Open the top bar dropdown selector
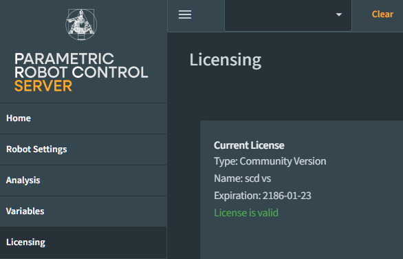 pyautogui.click(x=288, y=15)
